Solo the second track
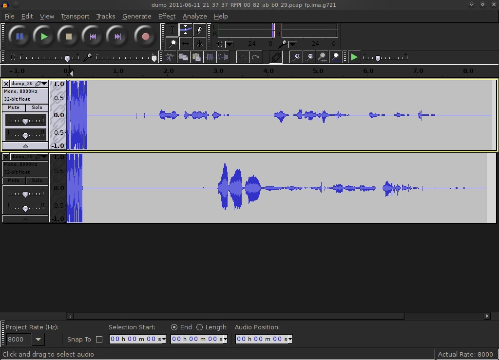Viewport: 499px width, 360px height. pyautogui.click(x=37, y=180)
